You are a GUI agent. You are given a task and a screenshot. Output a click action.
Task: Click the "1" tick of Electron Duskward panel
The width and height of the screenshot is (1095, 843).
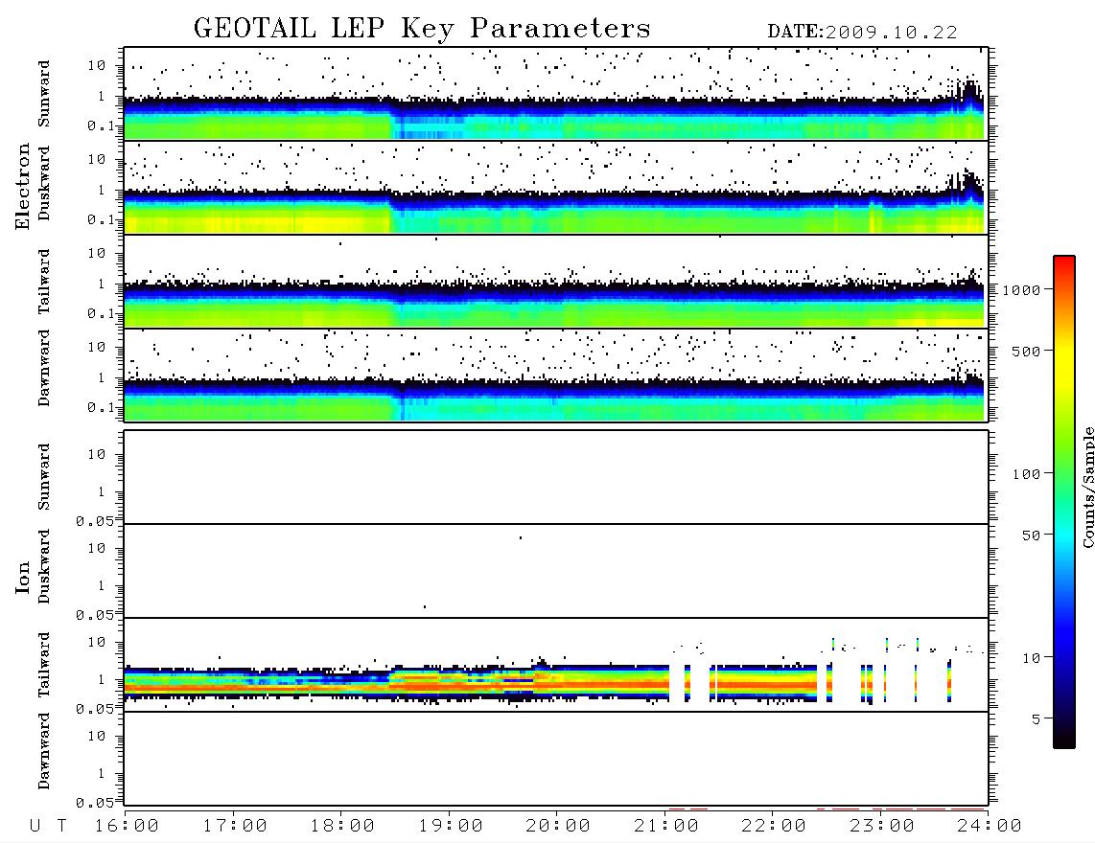(x=102, y=190)
